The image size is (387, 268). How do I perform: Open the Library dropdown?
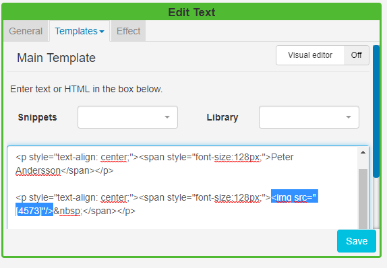(x=309, y=117)
